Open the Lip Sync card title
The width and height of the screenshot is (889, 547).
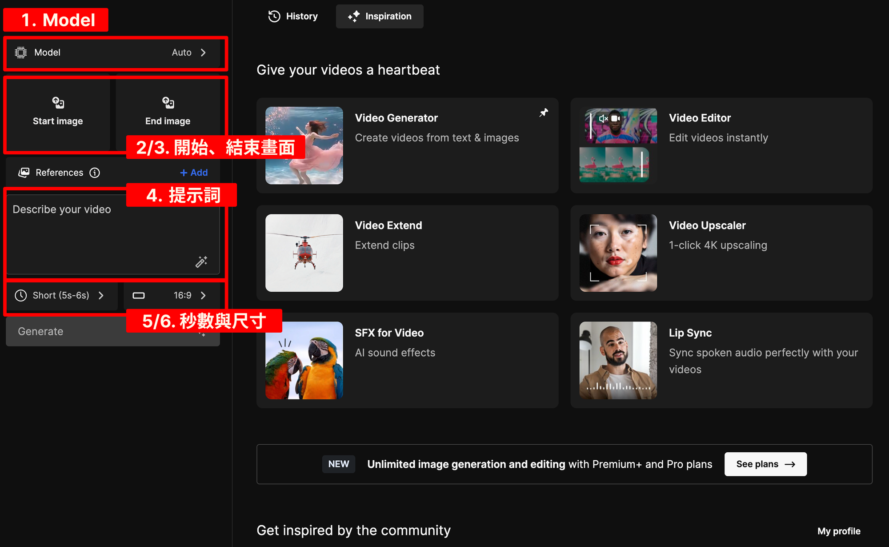pyautogui.click(x=690, y=333)
